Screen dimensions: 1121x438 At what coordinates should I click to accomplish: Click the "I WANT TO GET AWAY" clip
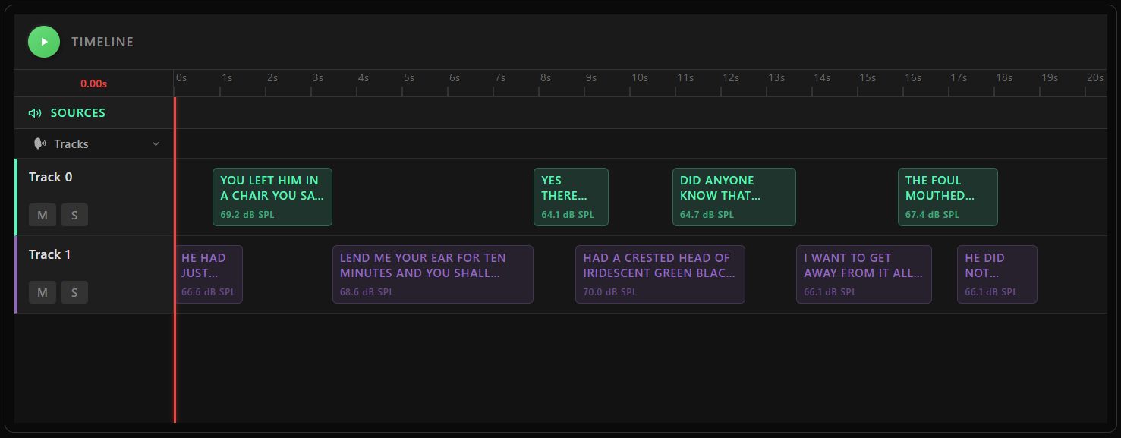864,274
